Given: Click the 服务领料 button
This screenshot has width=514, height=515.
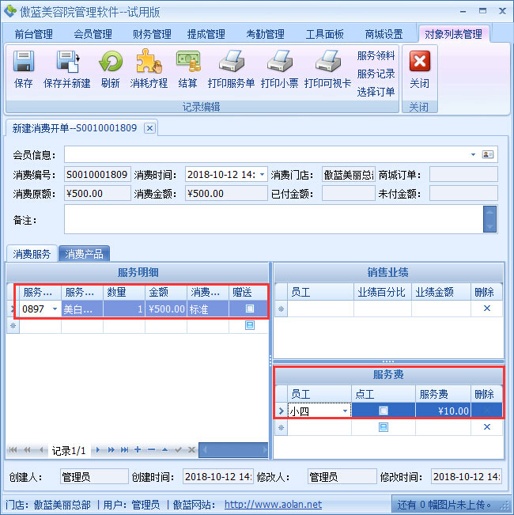Looking at the screenshot, I should tap(376, 56).
